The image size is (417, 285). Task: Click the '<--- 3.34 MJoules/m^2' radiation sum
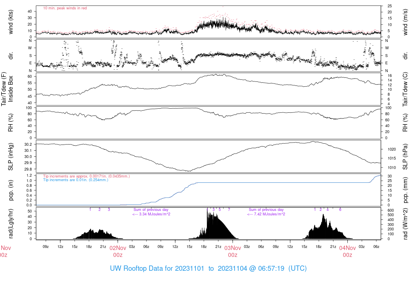(151, 214)
